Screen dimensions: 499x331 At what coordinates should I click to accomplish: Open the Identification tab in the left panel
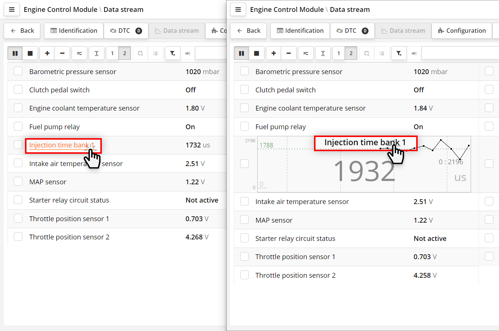coord(73,31)
